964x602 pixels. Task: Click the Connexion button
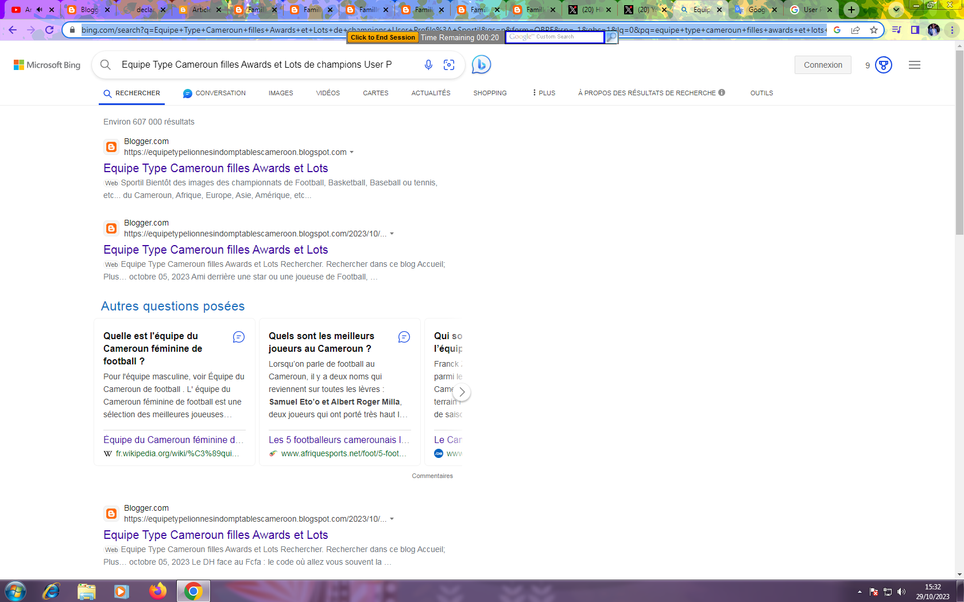tap(823, 65)
